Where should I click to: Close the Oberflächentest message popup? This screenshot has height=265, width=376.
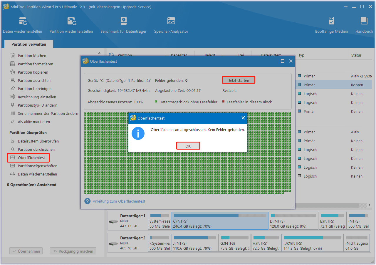[x=243, y=118]
